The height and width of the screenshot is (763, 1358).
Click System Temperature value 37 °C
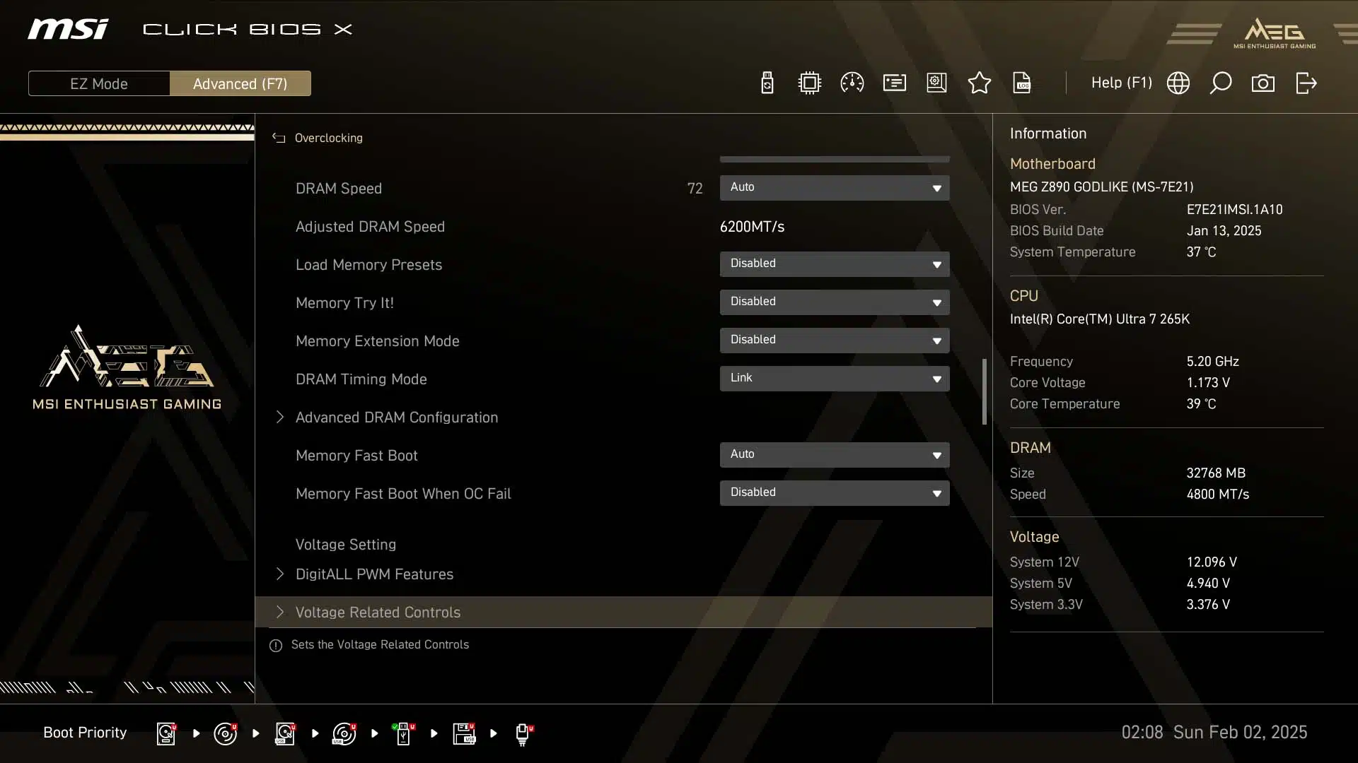pyautogui.click(x=1201, y=252)
